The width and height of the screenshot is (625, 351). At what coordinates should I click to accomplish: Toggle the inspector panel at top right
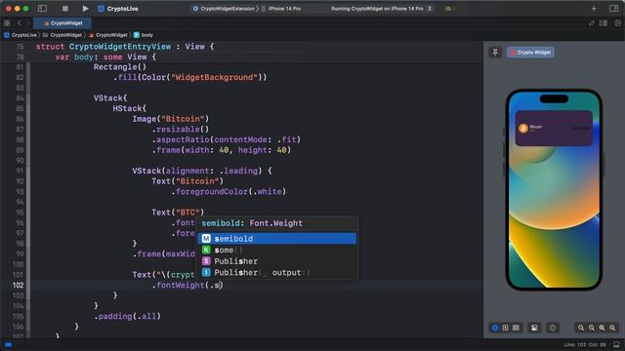tap(614, 9)
